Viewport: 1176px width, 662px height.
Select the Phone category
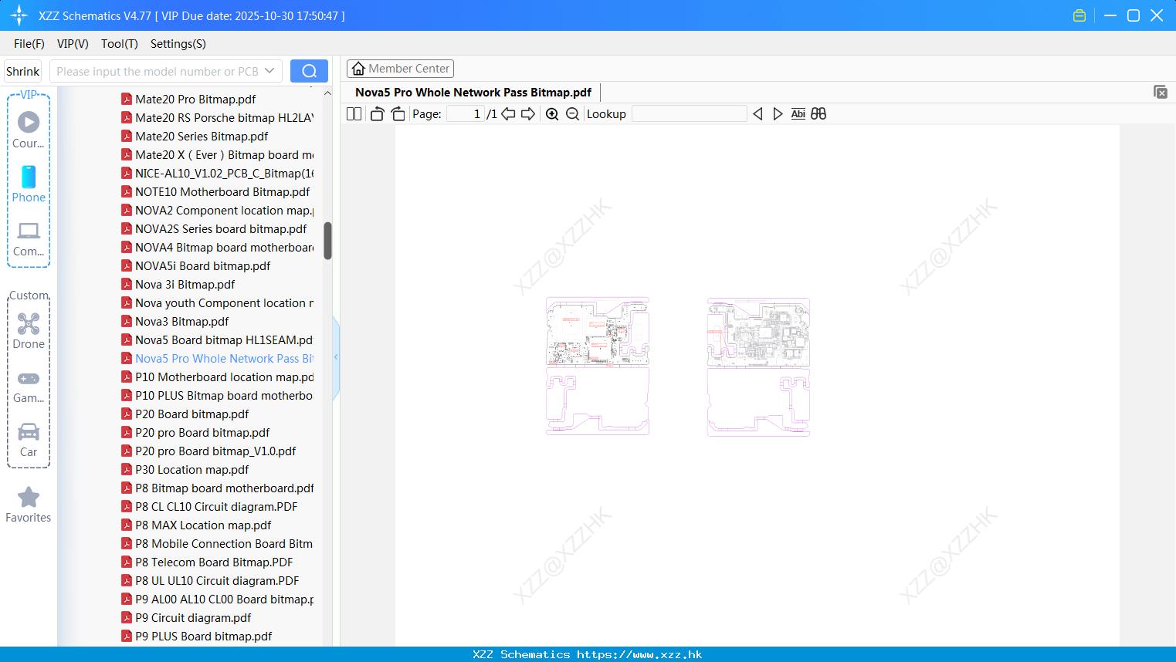(x=29, y=184)
